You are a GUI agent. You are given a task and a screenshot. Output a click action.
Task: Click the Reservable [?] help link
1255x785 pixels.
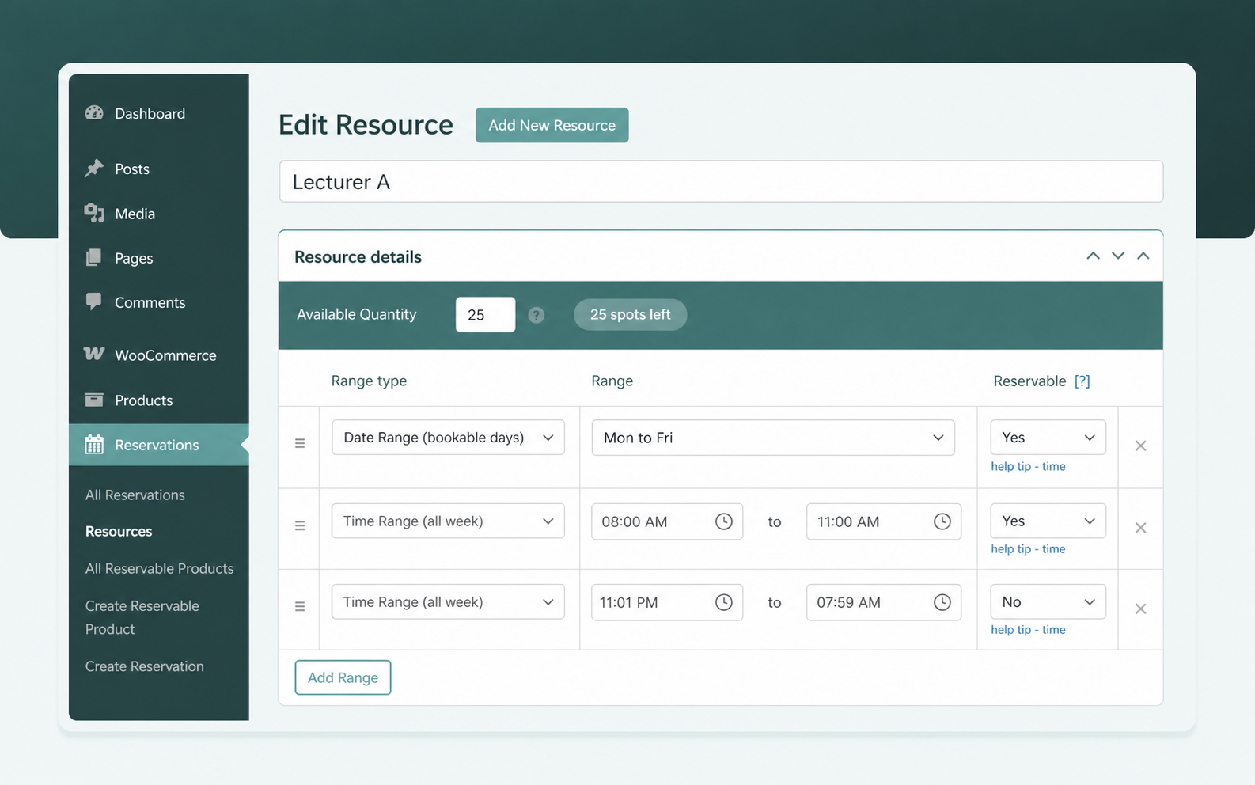[x=1082, y=381]
